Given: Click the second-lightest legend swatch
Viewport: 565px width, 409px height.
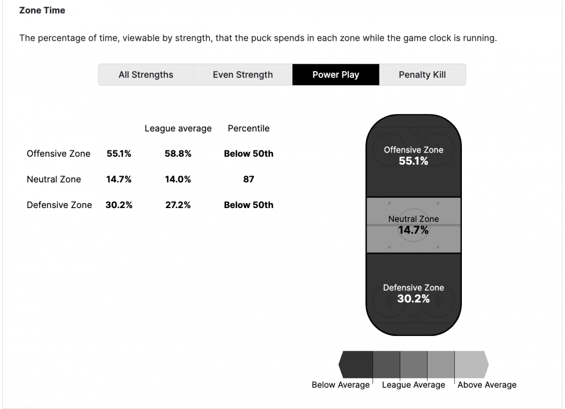Looking at the screenshot, I should (441, 364).
